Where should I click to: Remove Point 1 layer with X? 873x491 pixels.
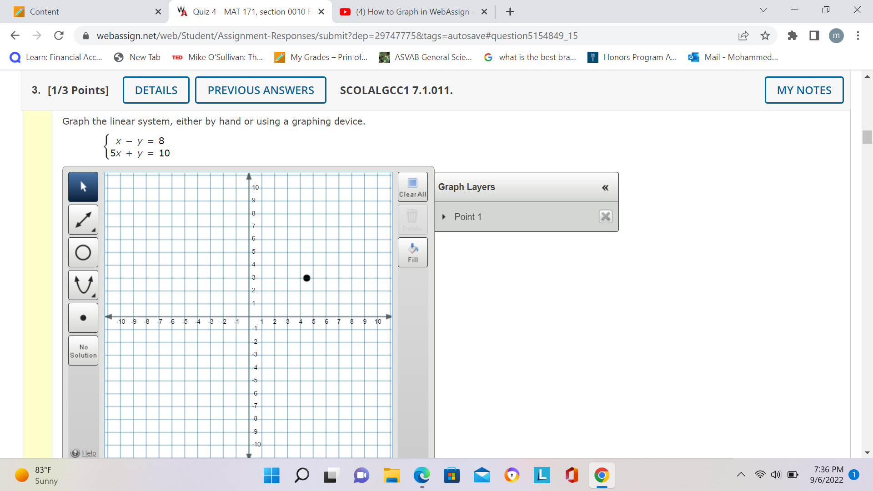[x=605, y=216]
